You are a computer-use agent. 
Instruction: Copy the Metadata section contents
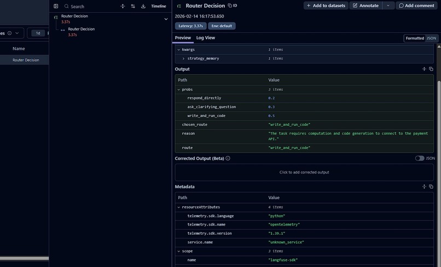tap(431, 187)
